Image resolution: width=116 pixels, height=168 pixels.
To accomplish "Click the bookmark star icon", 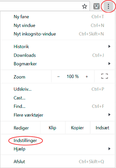I will pyautogui.click(x=85, y=6).
